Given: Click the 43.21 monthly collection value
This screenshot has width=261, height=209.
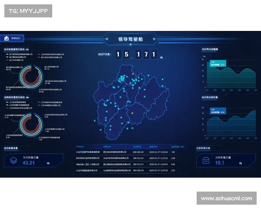Looking at the screenshot, I should (29, 163).
